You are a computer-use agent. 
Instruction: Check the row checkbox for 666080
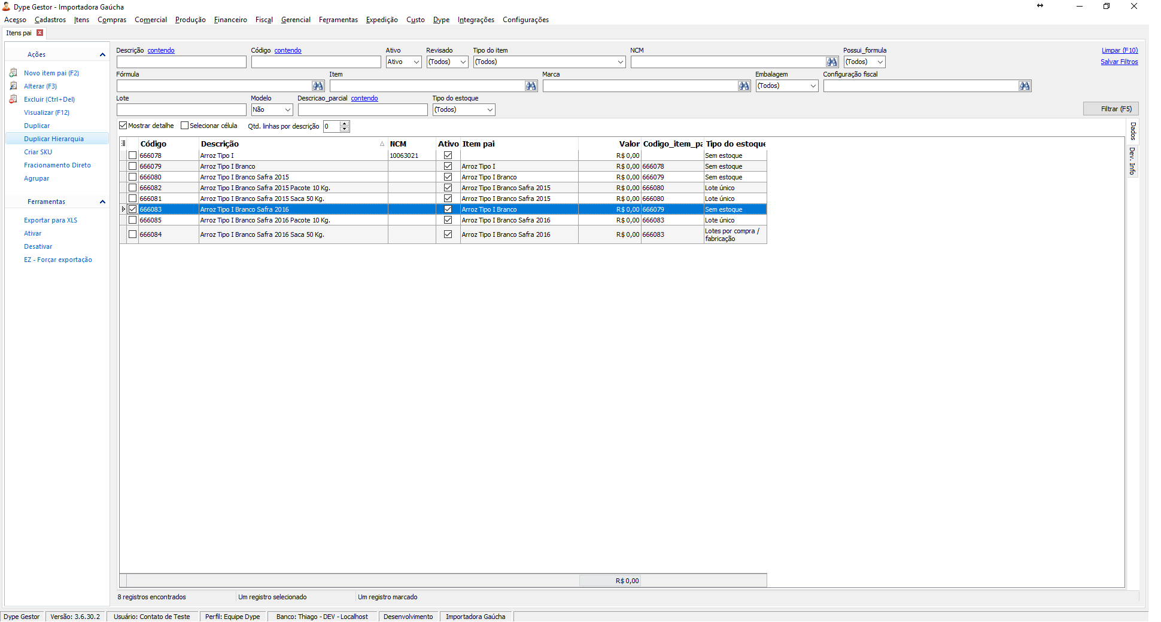pyautogui.click(x=133, y=177)
